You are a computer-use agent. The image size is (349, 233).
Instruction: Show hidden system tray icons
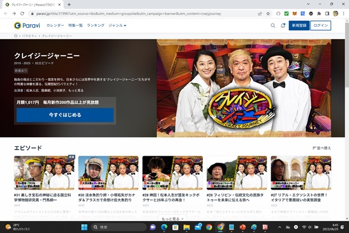pos(279,227)
